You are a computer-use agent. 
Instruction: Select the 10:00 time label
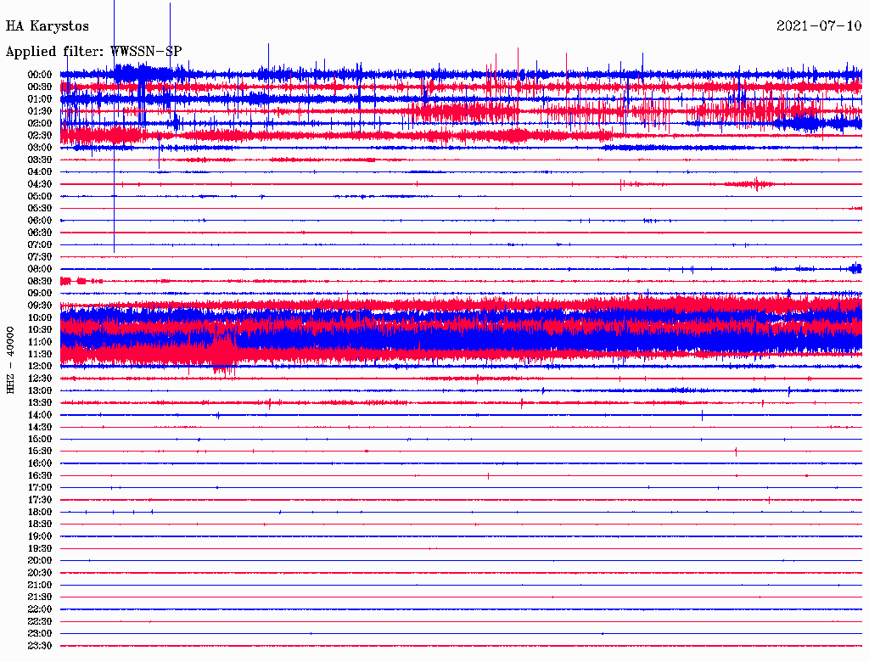coord(40,317)
